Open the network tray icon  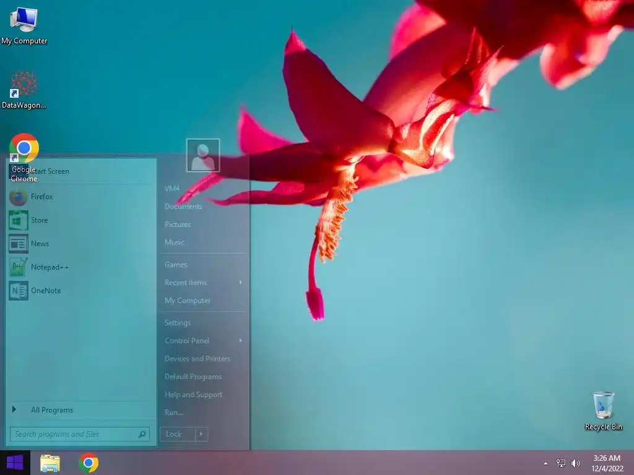click(x=561, y=463)
